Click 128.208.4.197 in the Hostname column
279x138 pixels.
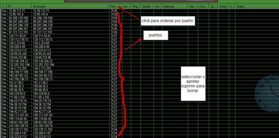(x=42, y=133)
